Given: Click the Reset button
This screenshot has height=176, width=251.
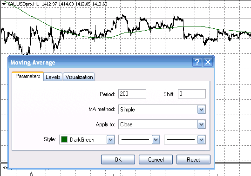Looking at the screenshot, I should (193, 159).
